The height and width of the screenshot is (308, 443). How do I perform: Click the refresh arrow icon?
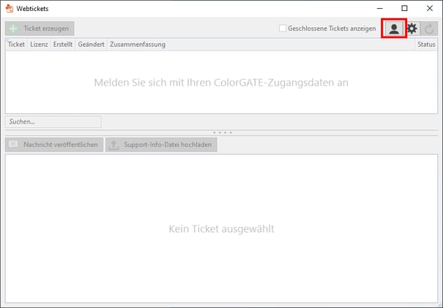(429, 29)
